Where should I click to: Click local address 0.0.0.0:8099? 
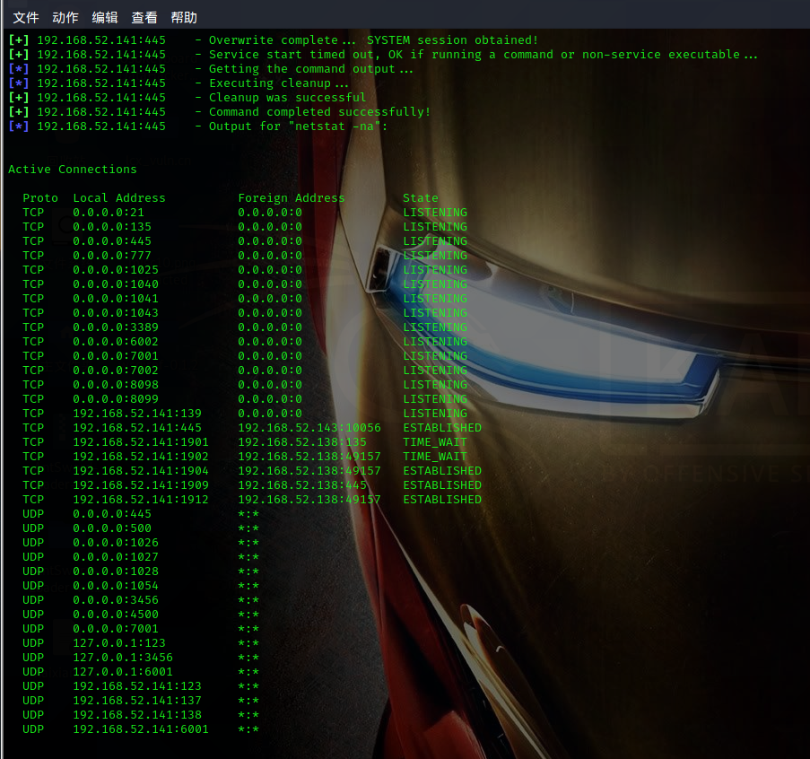click(x=116, y=399)
